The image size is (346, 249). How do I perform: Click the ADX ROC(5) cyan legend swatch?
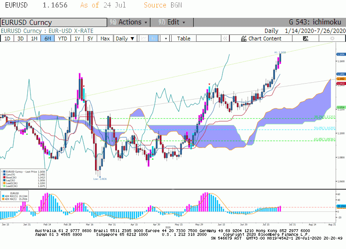click(3, 196)
